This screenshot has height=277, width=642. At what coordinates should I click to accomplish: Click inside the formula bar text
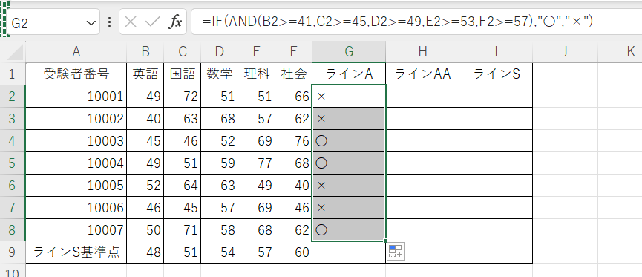397,22
